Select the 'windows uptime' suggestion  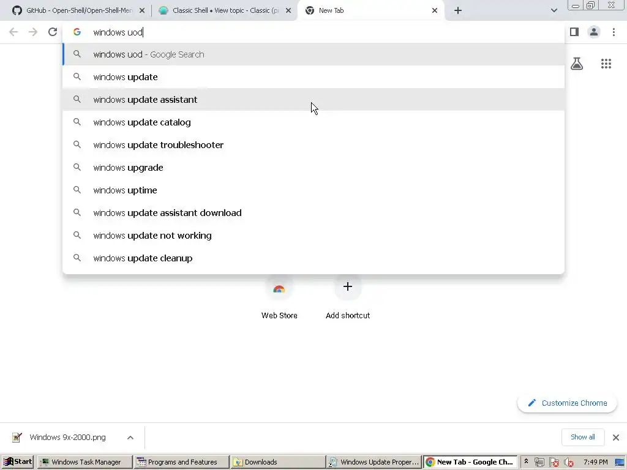click(313, 190)
